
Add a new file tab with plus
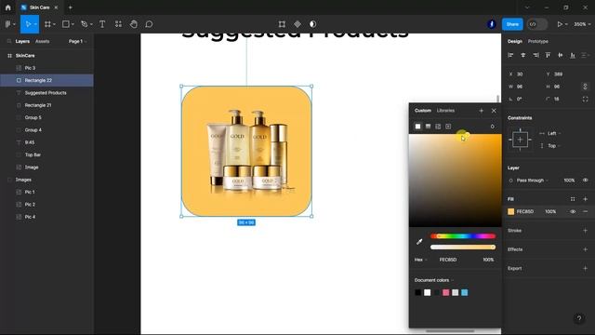(x=71, y=7)
